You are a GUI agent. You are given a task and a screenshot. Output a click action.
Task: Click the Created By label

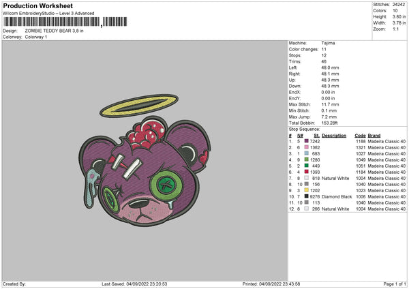pos(14,284)
